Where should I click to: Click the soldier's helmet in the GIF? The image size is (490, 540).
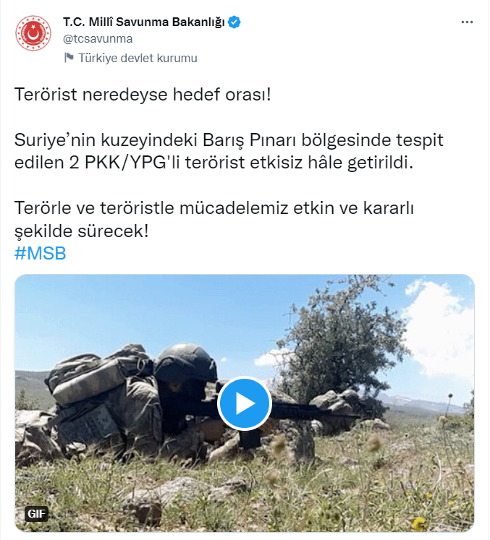[185, 363]
